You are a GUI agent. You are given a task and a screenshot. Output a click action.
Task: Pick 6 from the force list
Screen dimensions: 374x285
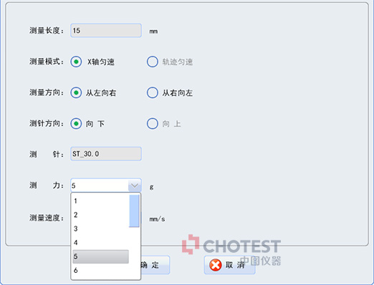100,271
